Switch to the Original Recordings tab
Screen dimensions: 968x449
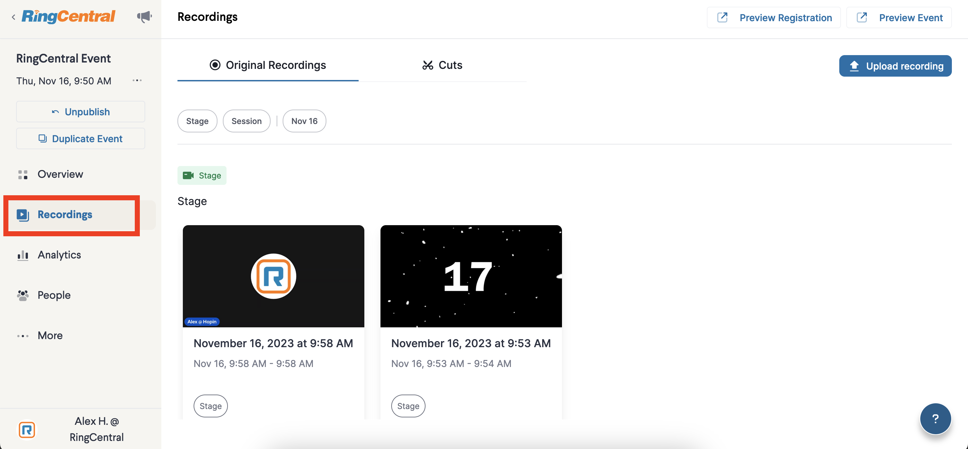click(268, 65)
